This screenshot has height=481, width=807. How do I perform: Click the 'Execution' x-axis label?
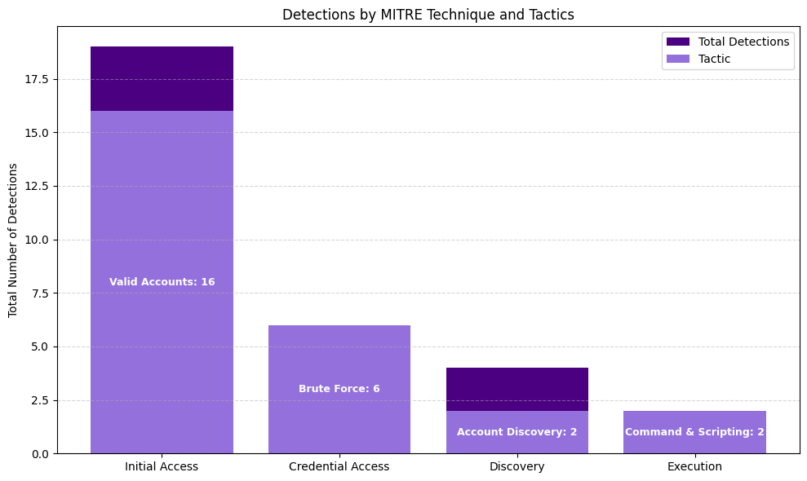(694, 466)
